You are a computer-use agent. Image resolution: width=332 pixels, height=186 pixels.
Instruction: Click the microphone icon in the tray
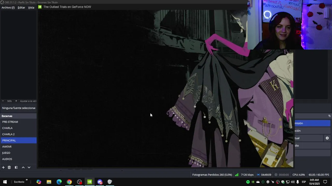[298, 182]
